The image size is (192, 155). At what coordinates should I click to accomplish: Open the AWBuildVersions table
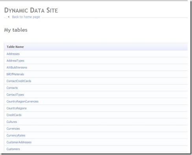point(17,68)
